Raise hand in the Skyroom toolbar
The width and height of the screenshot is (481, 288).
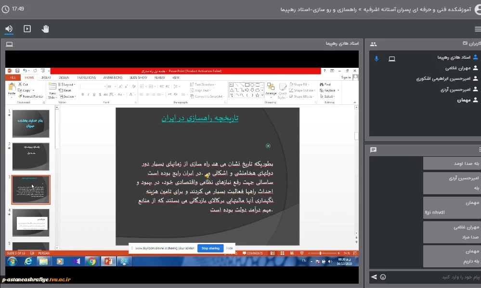tap(45, 29)
